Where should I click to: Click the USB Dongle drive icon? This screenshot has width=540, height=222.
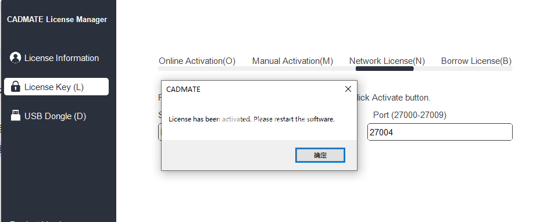click(16, 116)
